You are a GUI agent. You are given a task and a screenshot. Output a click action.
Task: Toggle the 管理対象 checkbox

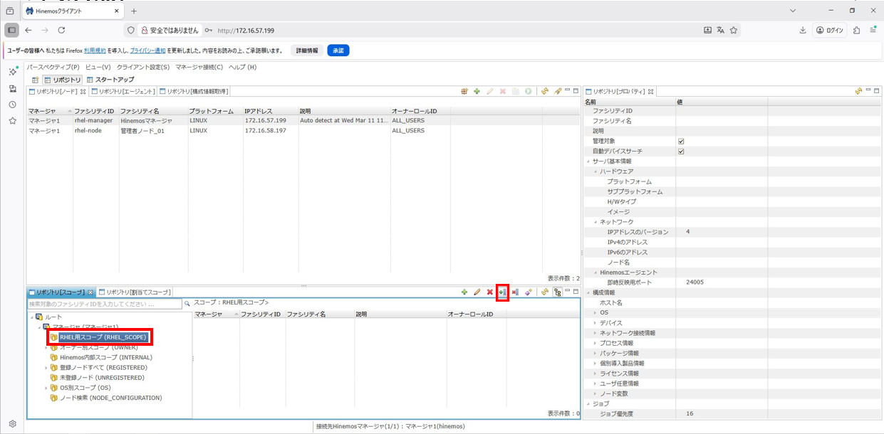click(x=681, y=142)
